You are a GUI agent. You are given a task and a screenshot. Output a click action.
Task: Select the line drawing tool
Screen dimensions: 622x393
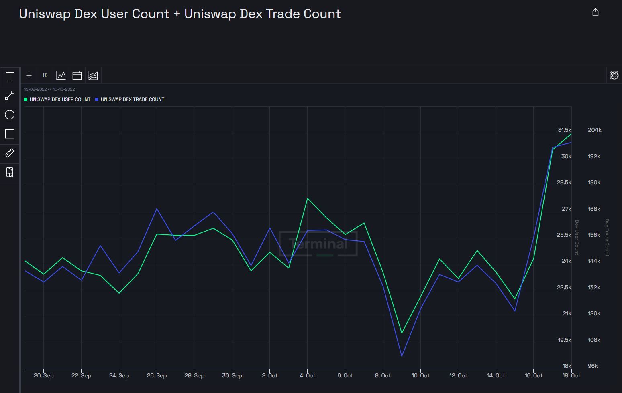(10, 96)
